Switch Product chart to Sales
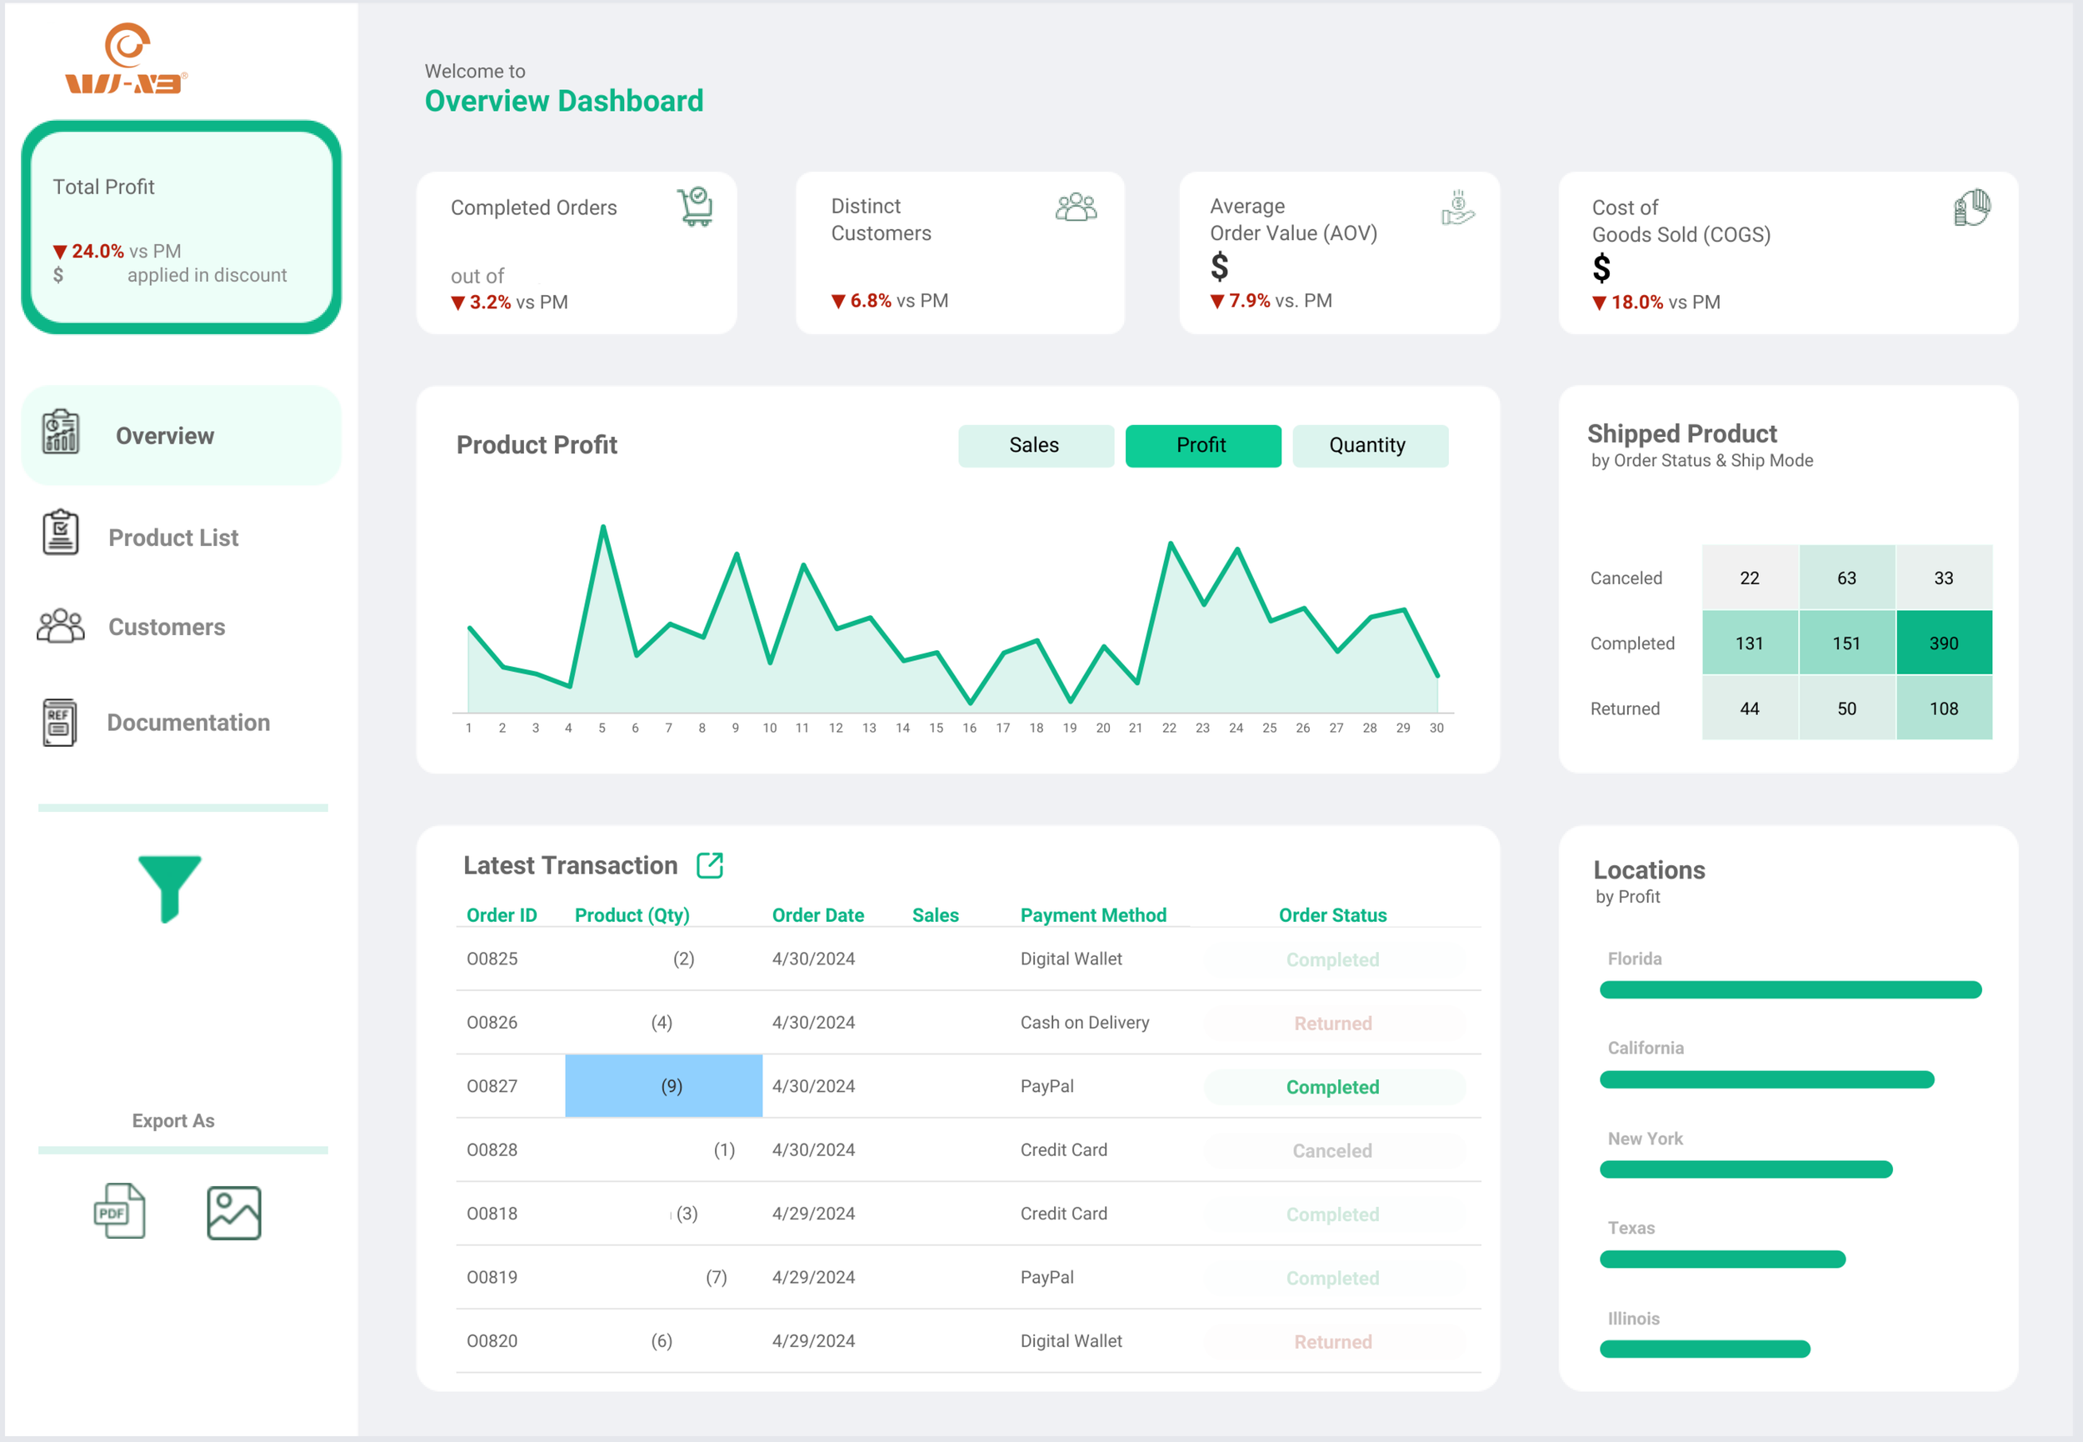2083x1442 pixels. (x=1035, y=445)
